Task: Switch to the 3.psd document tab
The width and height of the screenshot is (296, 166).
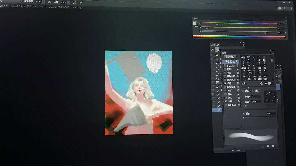Action: point(65,7)
